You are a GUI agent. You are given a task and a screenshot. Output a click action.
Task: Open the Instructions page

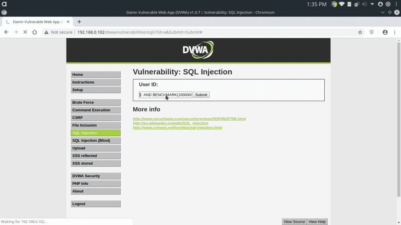pyautogui.click(x=96, y=82)
